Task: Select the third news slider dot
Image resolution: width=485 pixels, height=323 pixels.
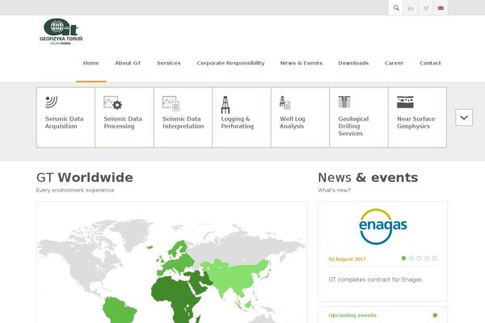Action: click(419, 258)
